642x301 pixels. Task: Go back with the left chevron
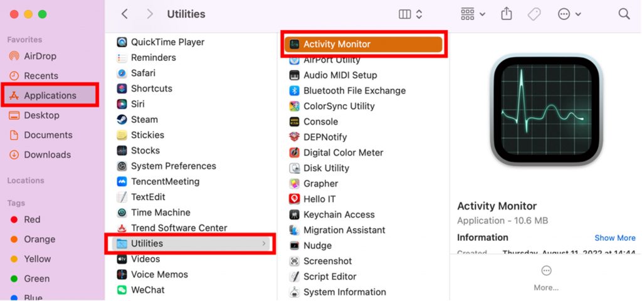coord(125,14)
